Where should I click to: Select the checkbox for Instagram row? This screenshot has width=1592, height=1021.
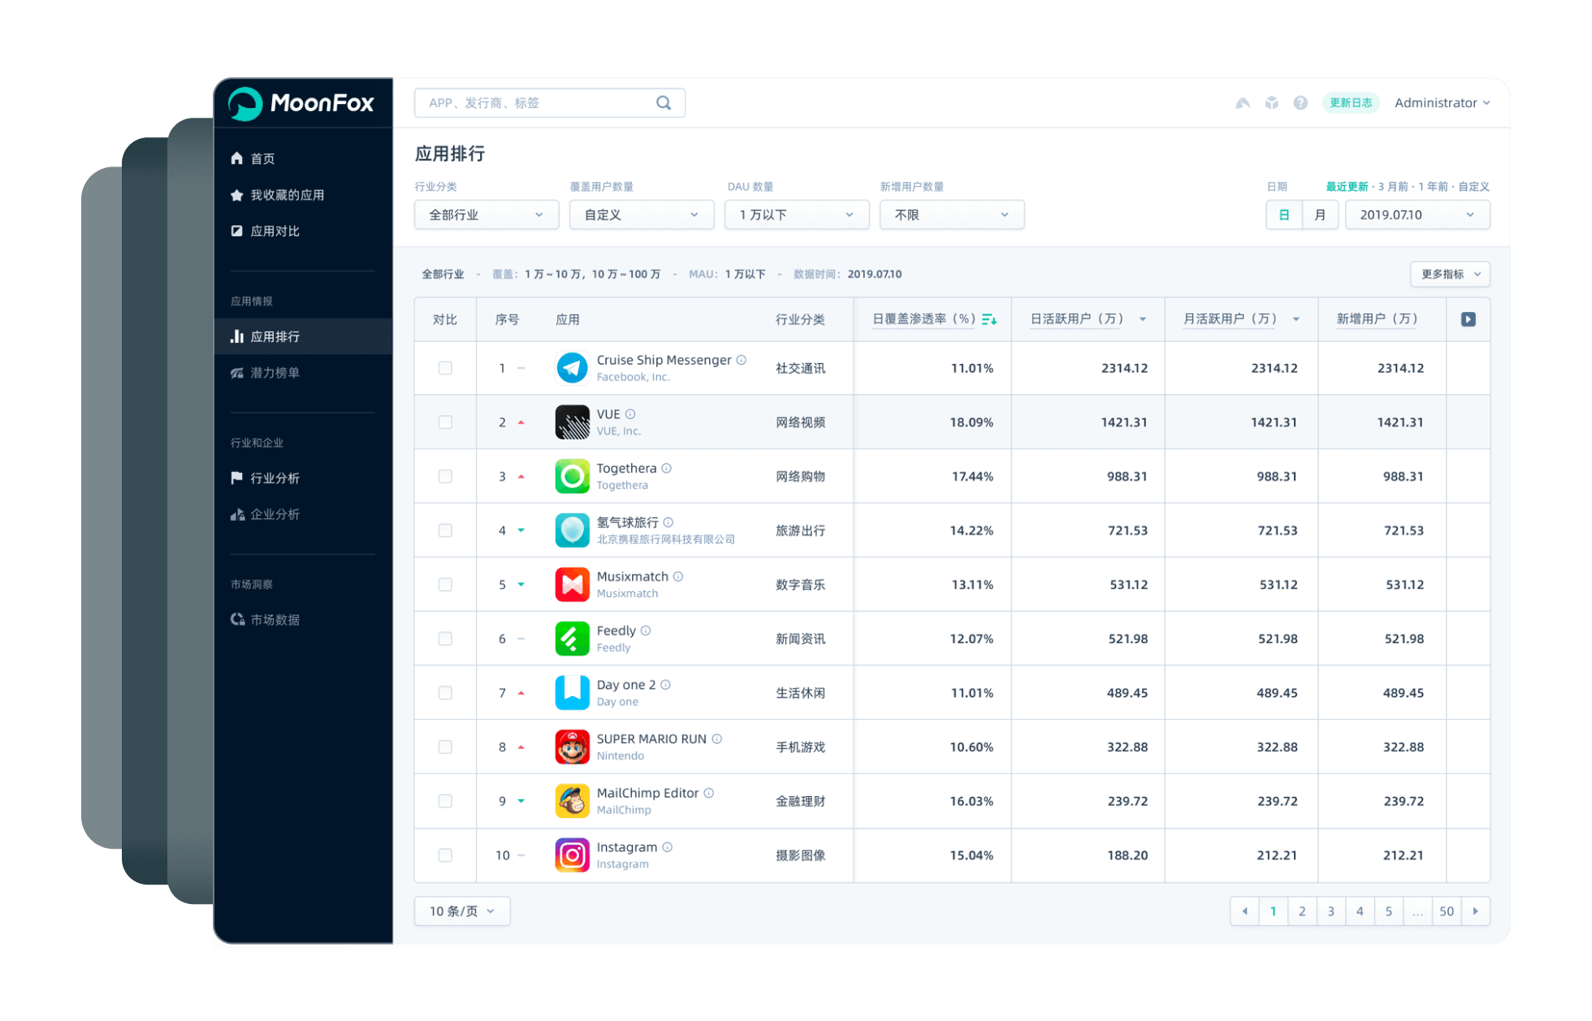[445, 855]
